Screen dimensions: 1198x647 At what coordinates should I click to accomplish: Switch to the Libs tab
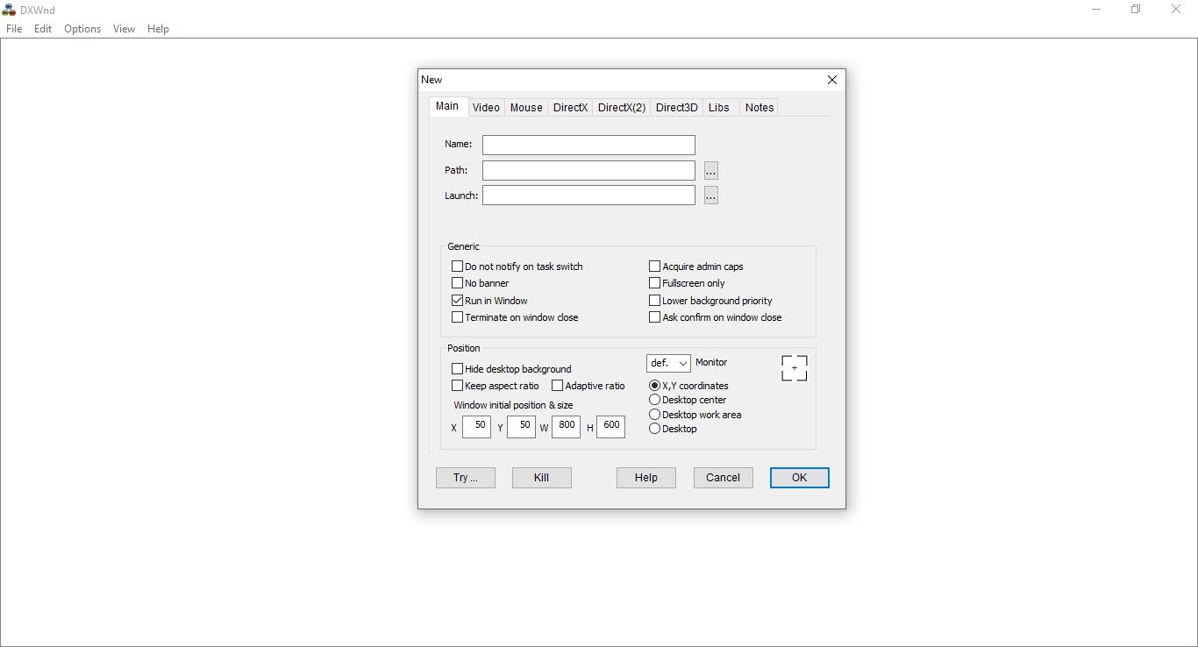(x=719, y=108)
